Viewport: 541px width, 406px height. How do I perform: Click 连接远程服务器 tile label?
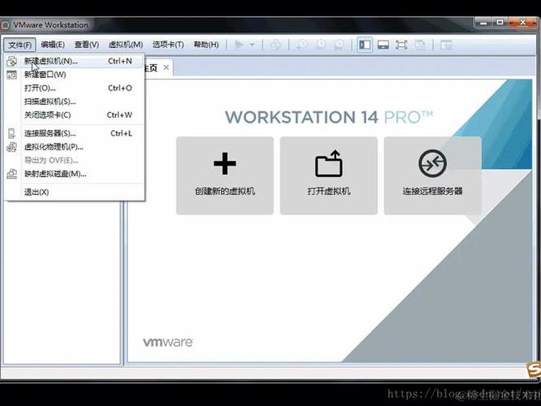pyautogui.click(x=433, y=191)
